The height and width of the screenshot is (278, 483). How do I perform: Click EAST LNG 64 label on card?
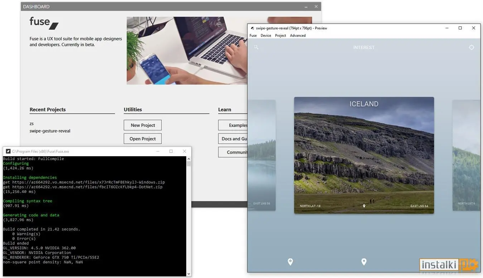click(x=419, y=206)
